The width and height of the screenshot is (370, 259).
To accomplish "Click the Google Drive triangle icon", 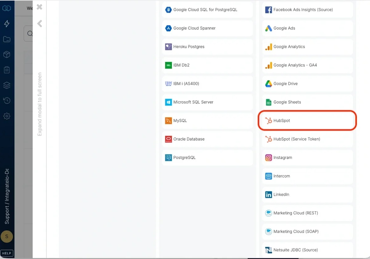I will tap(269, 84).
